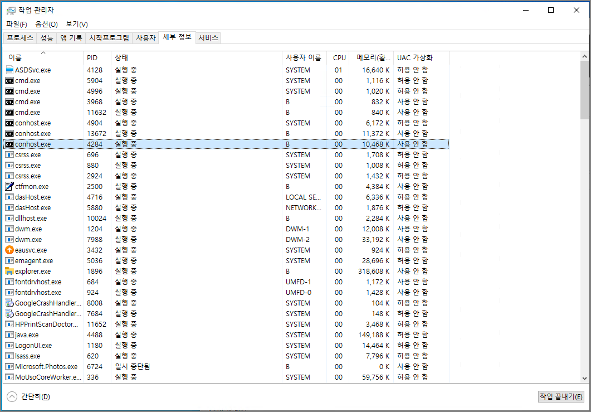591x412 pixels.
Task: Click the conhost.exe icon with PID 4904
Action: pos(9,123)
